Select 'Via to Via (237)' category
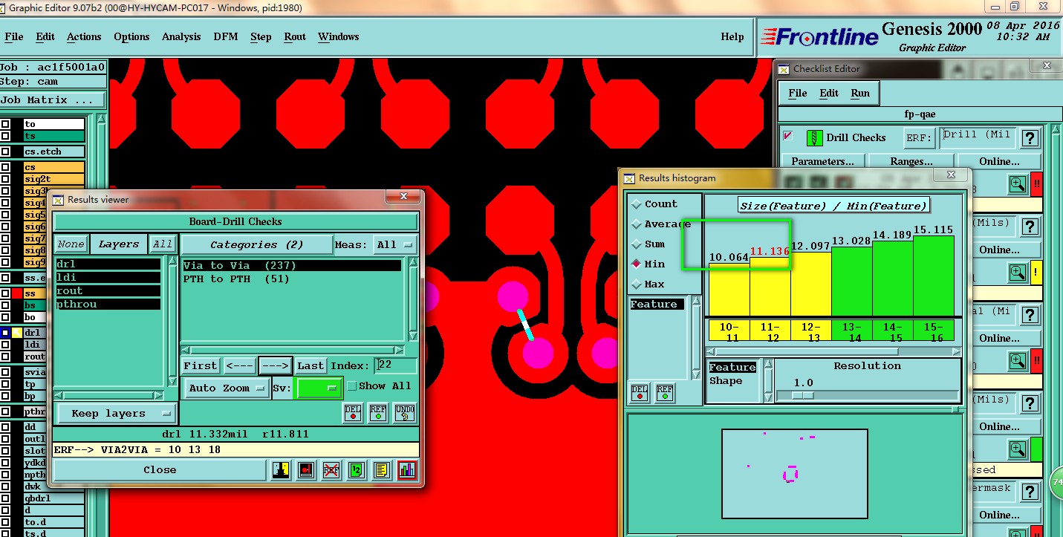 [292, 265]
